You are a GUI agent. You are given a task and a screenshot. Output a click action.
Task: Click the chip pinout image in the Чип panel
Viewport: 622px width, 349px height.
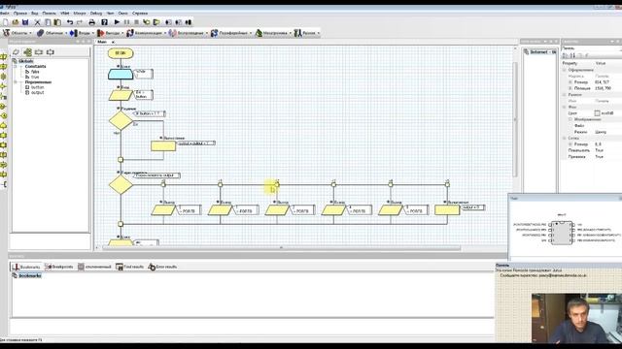(x=562, y=233)
